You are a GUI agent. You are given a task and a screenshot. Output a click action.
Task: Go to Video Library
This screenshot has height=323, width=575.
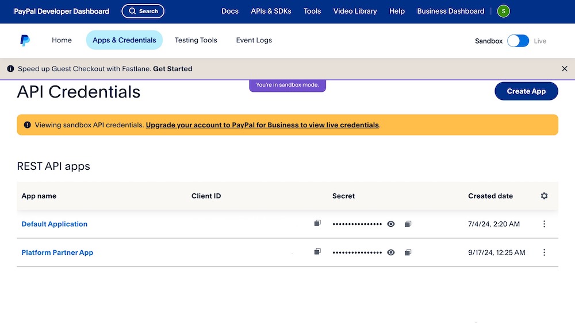tap(355, 11)
